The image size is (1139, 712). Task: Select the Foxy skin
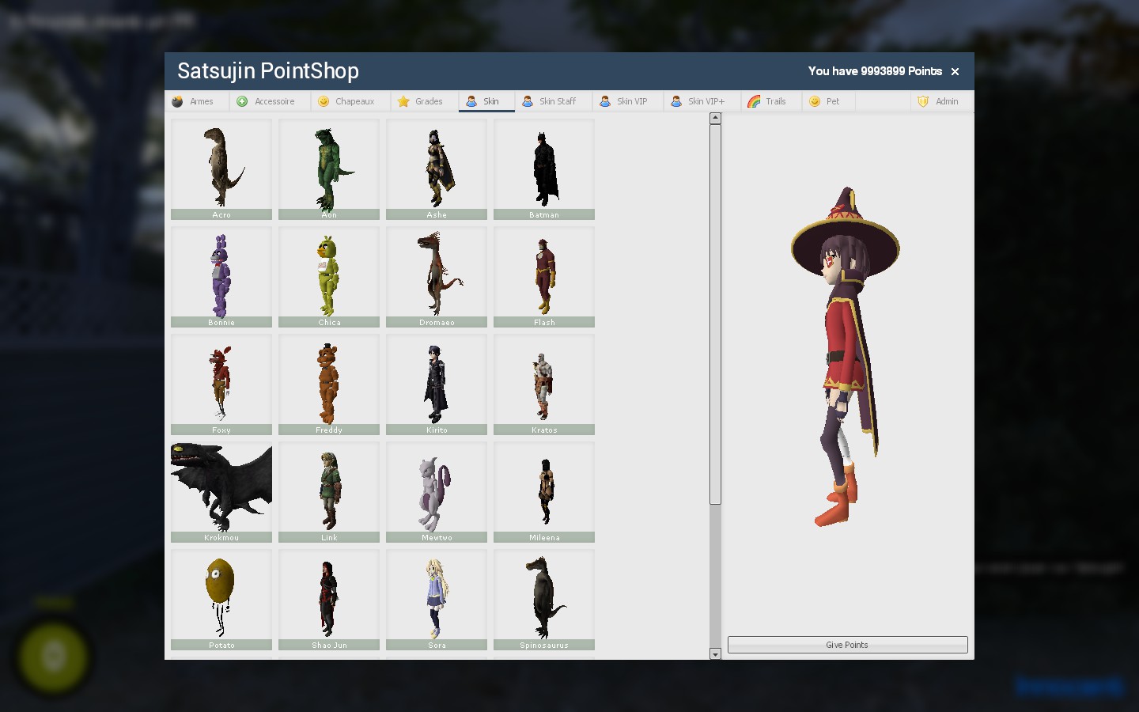(221, 384)
